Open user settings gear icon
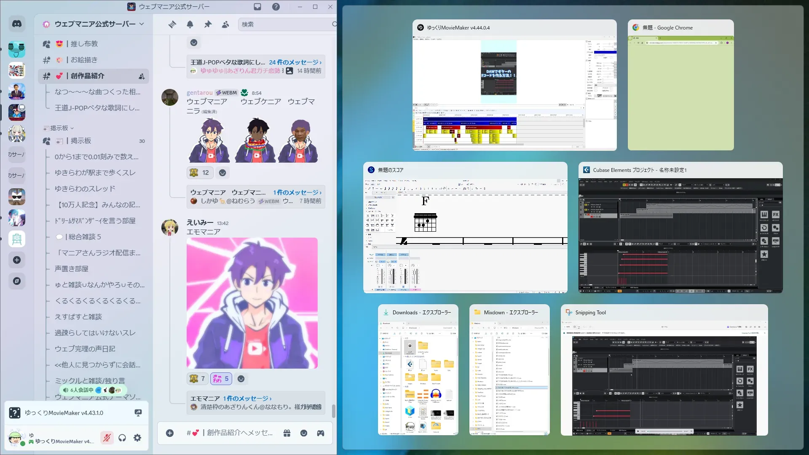The width and height of the screenshot is (809, 455). (x=137, y=438)
